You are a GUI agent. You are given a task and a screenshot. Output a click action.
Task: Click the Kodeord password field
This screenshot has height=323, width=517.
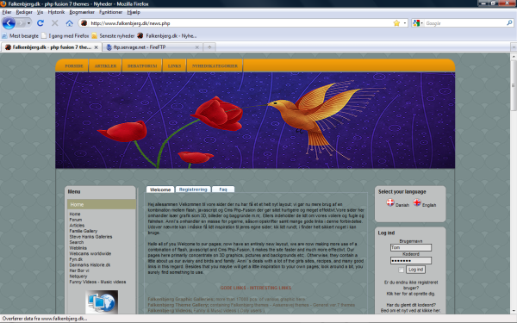411,261
